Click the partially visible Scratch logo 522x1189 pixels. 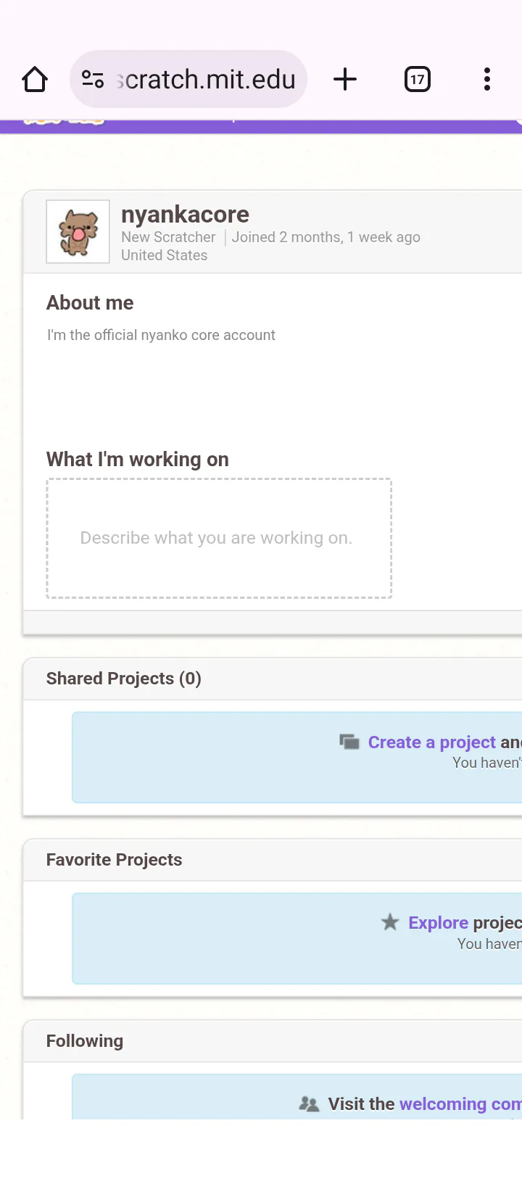[64, 123]
